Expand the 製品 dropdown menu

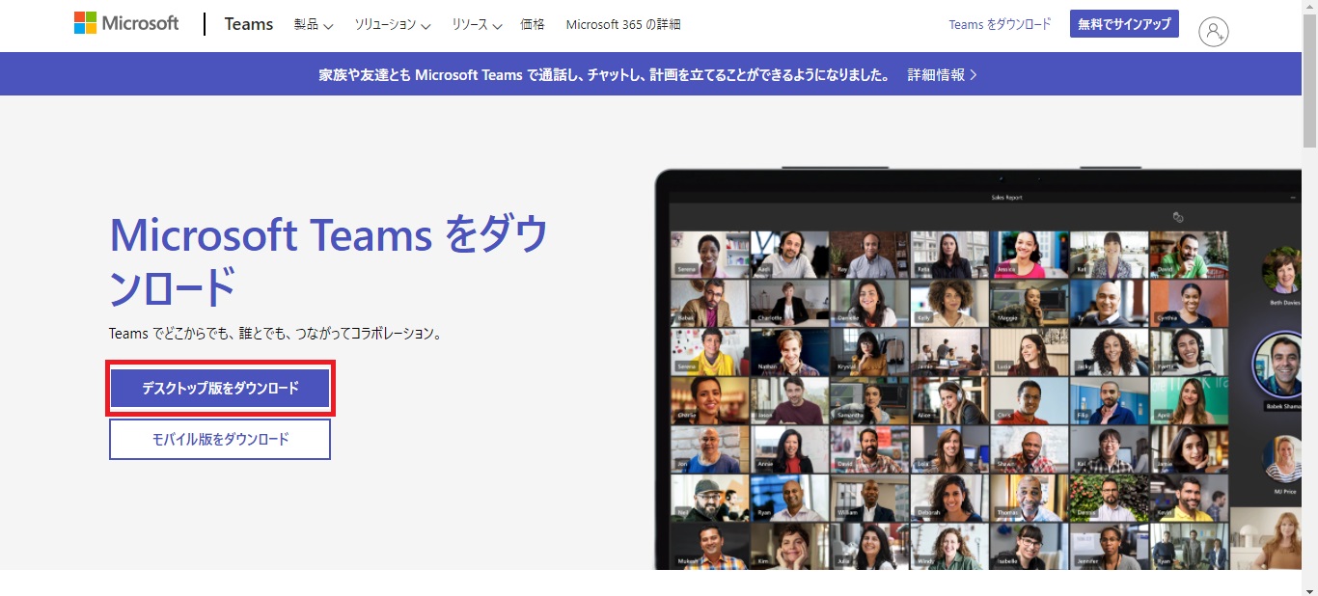click(x=314, y=25)
